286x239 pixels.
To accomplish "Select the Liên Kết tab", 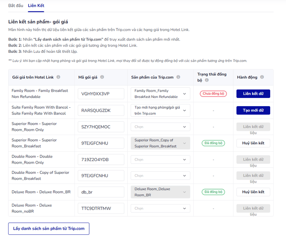I will pyautogui.click(x=36, y=6).
